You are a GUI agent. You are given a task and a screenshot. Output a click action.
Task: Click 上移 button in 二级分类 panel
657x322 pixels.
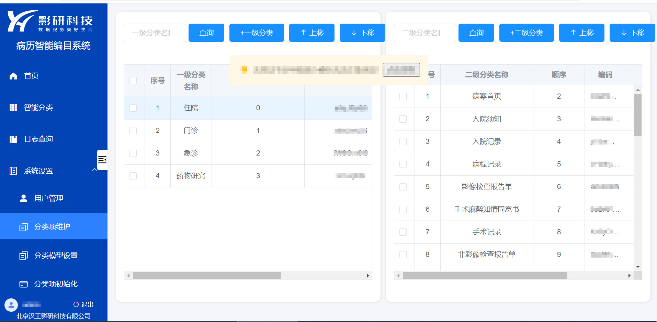pyautogui.click(x=582, y=33)
